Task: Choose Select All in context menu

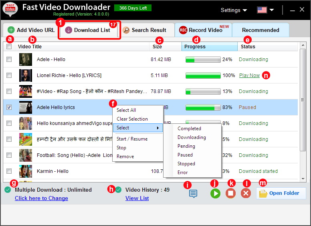Action: click(x=138, y=110)
